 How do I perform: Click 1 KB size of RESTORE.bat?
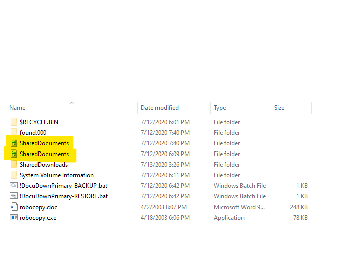(x=302, y=196)
